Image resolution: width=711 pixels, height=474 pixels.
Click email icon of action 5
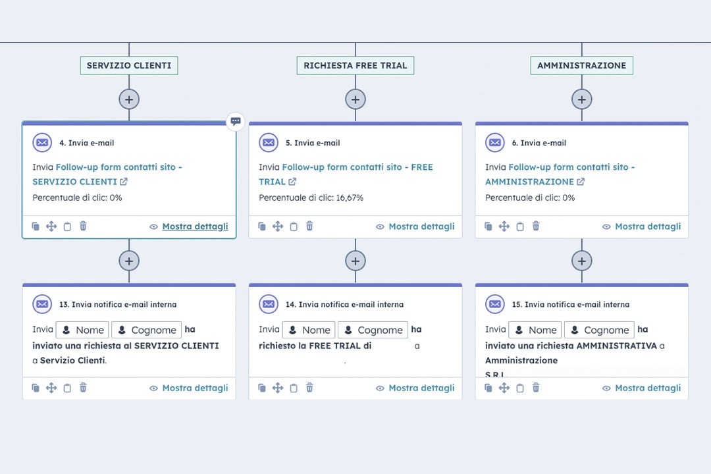click(x=269, y=142)
